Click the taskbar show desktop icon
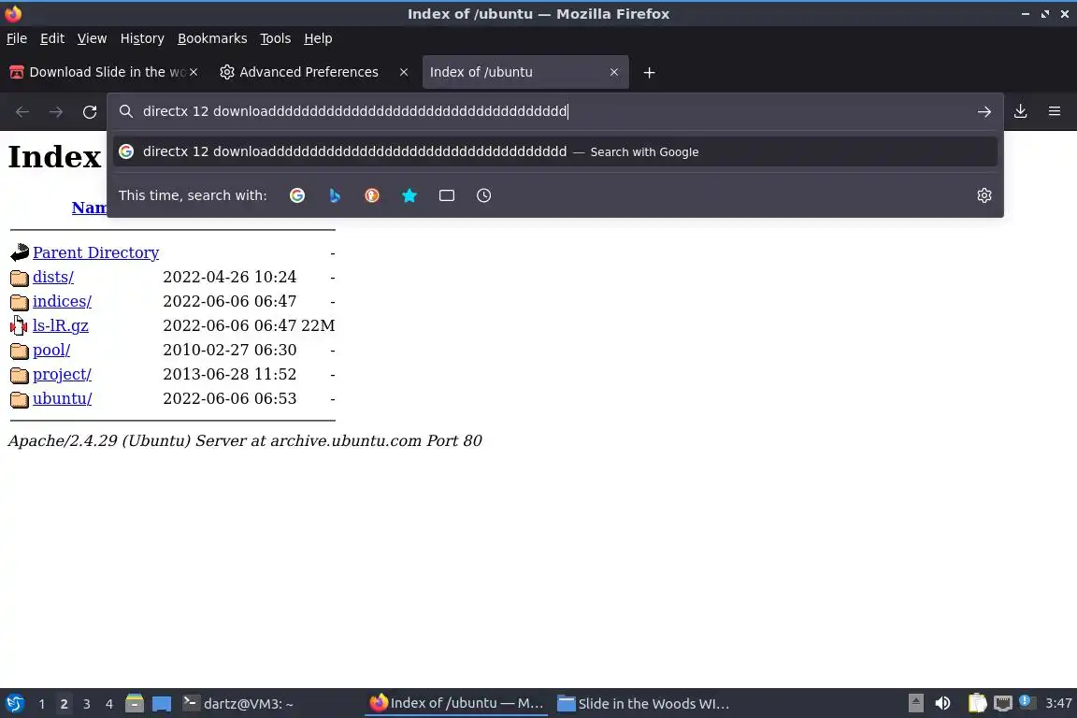The image size is (1077, 718). pyautogui.click(x=162, y=704)
